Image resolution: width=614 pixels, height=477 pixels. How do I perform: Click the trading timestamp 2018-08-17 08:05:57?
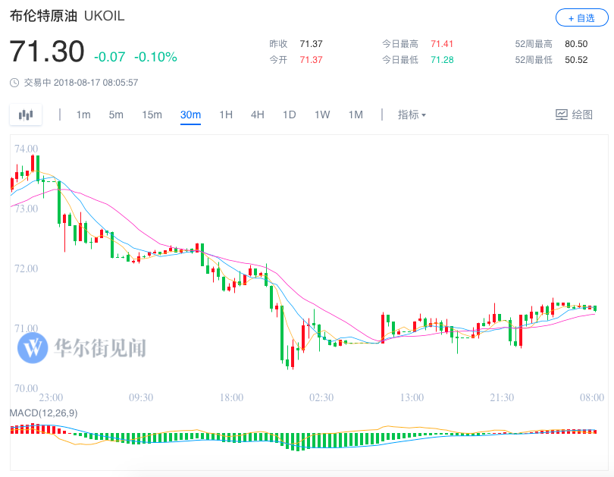96,83
